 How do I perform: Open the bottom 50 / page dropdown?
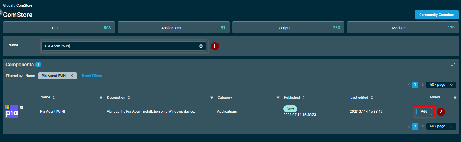point(441,126)
